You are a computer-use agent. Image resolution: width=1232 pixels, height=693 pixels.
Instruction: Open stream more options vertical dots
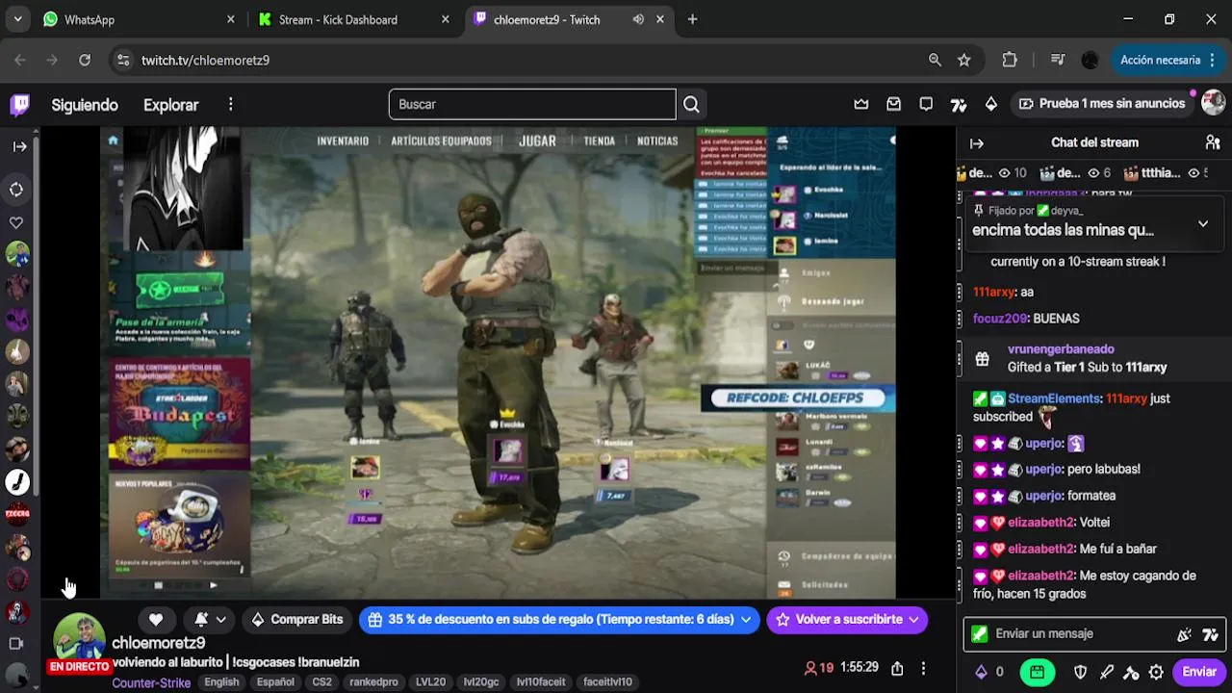[923, 668]
